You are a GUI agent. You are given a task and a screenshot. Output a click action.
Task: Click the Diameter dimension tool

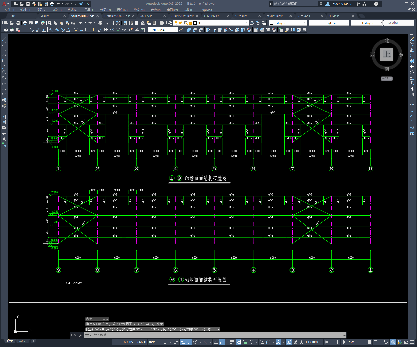pyautogui.click(x=63, y=30)
